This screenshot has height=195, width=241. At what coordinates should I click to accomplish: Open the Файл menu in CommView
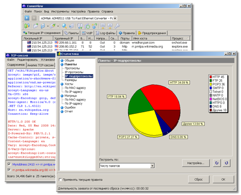(28, 11)
